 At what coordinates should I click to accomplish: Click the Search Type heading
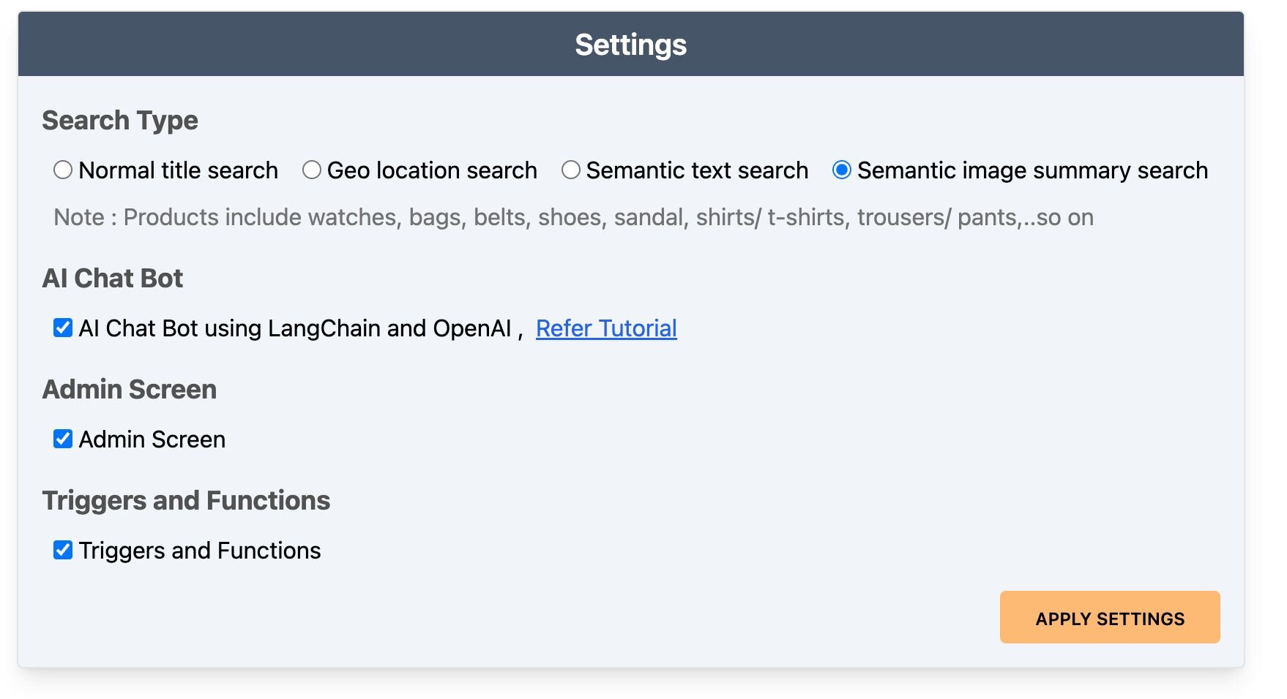pyautogui.click(x=120, y=120)
